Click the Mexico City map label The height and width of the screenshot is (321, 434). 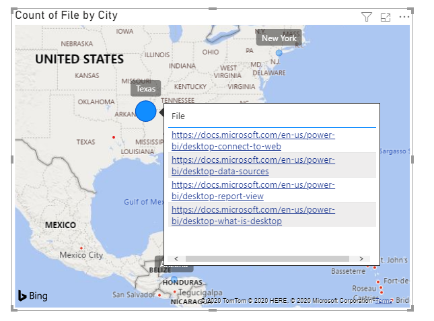[81, 255]
